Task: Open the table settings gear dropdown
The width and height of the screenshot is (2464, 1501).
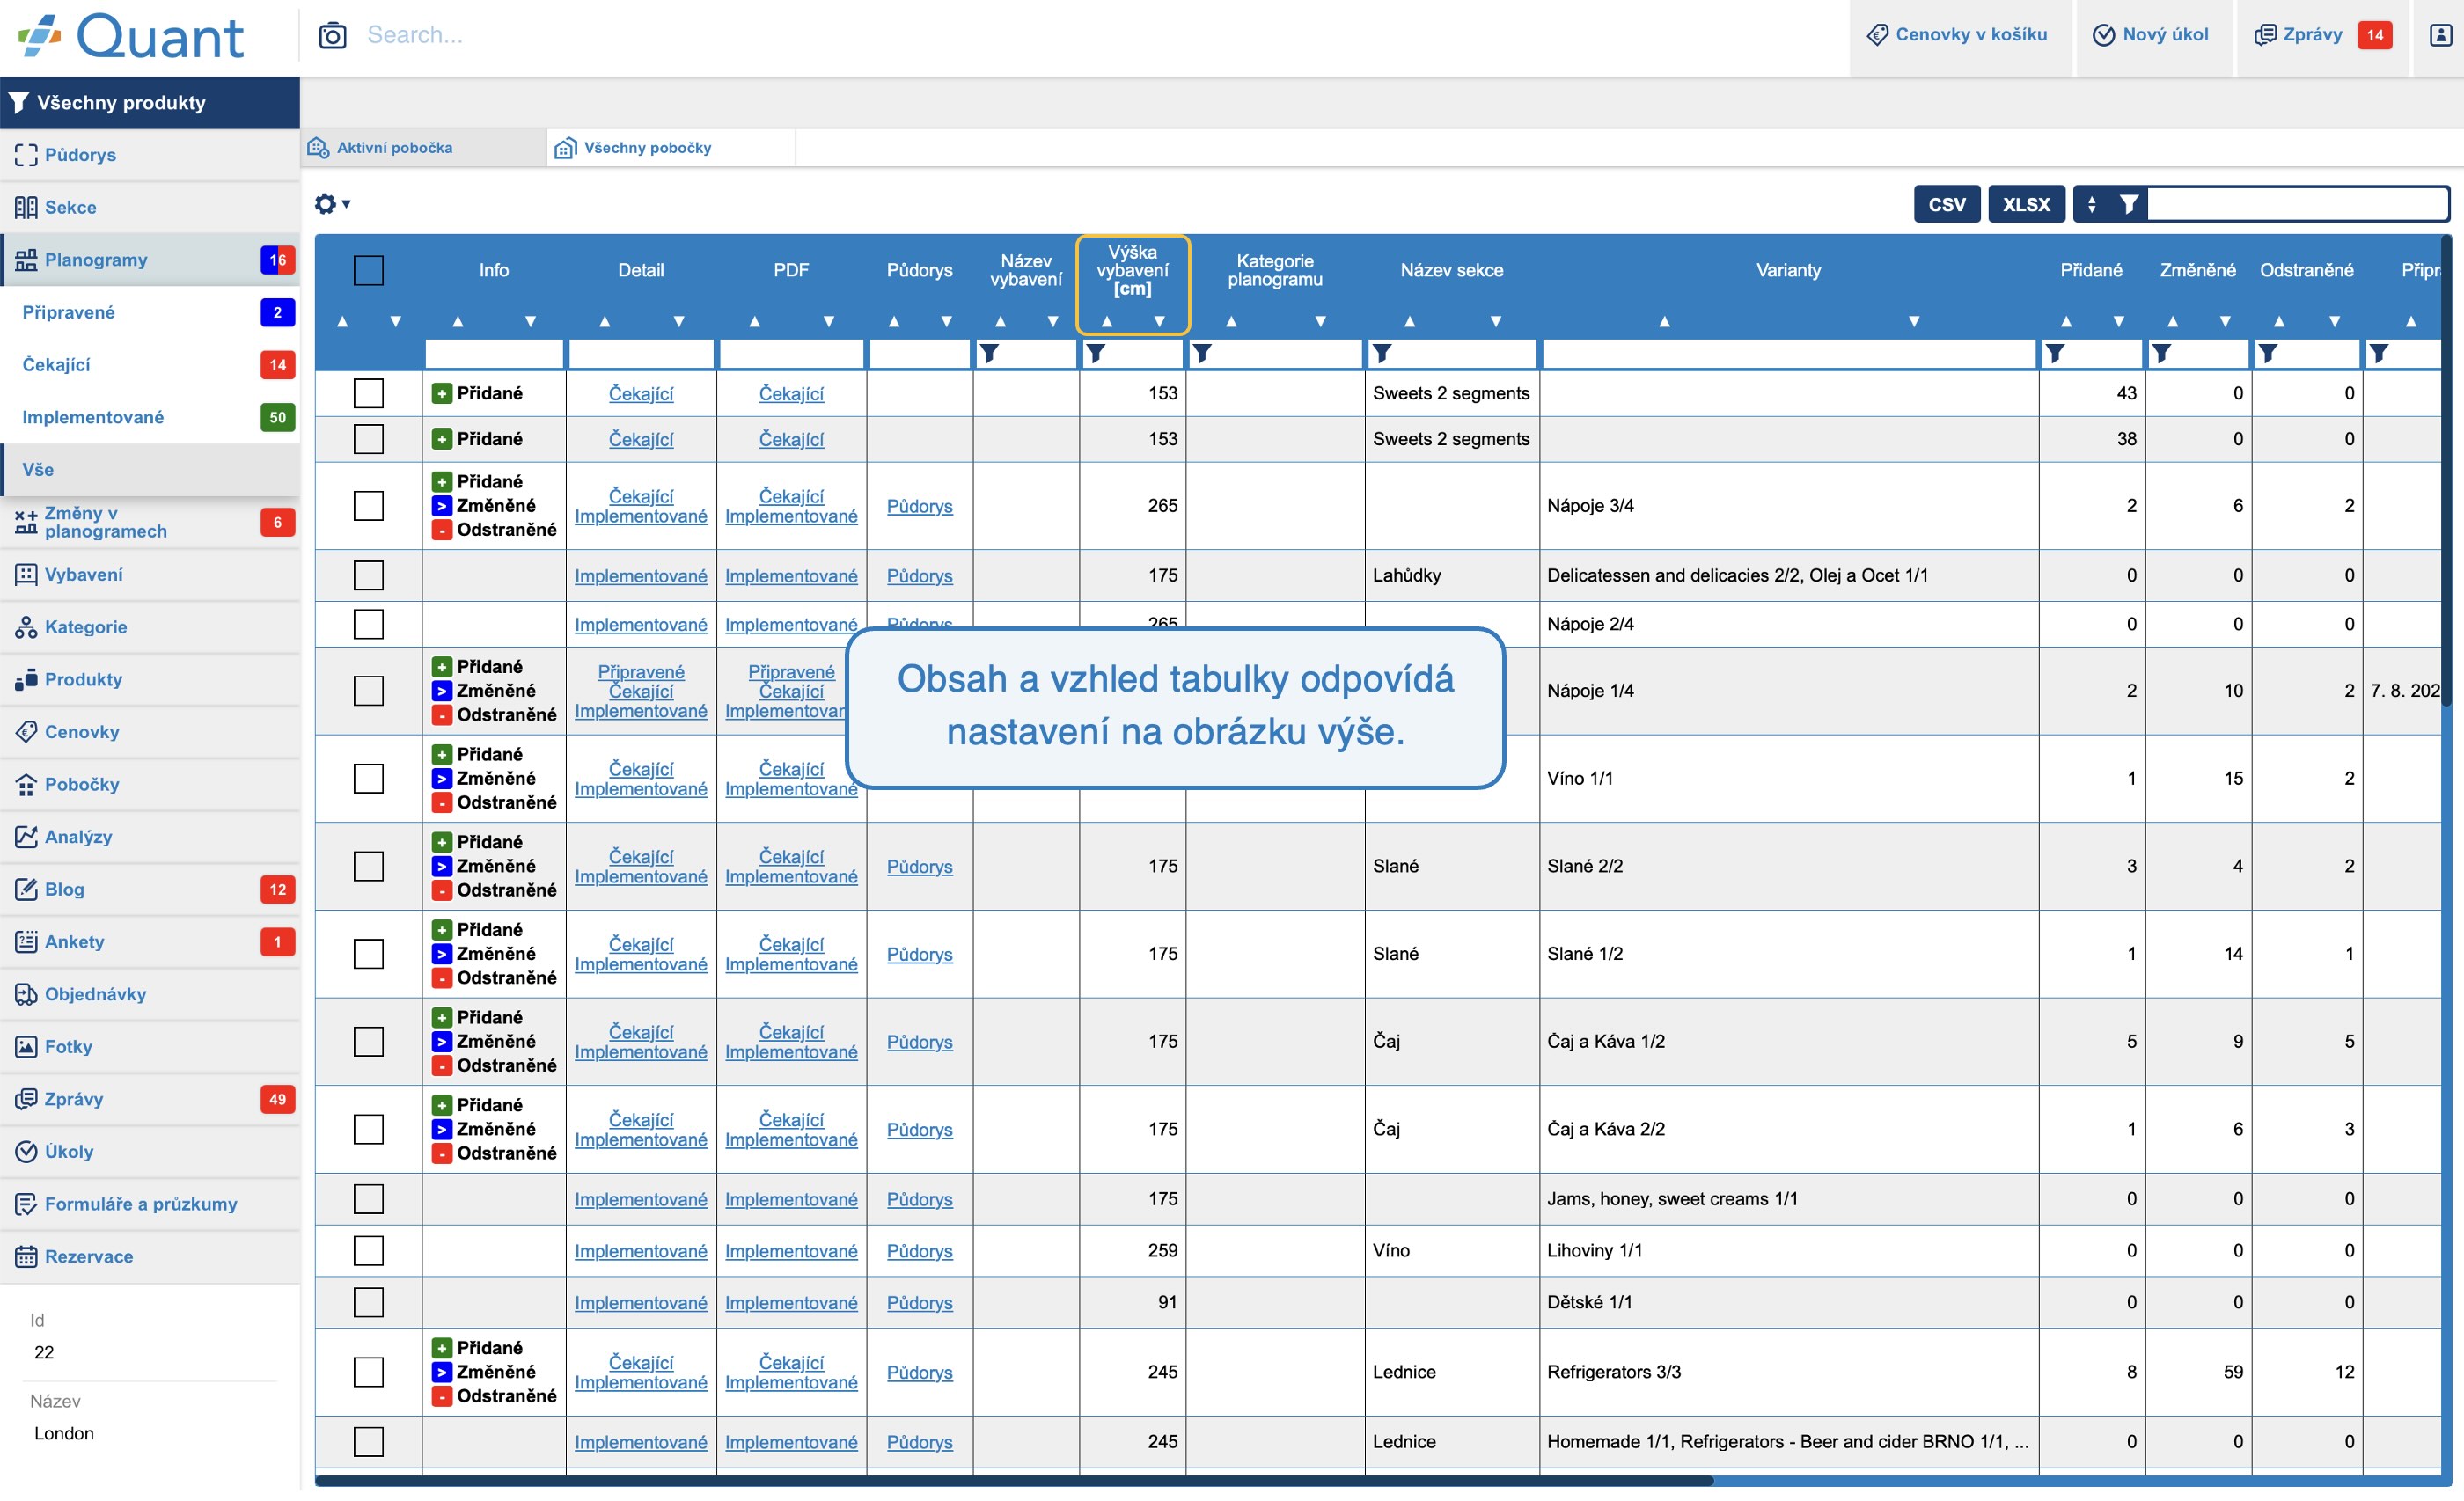Action: coord(332,204)
